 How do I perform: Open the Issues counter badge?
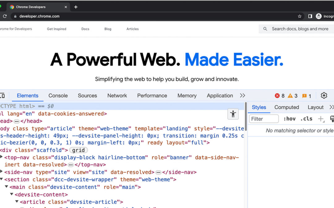pyautogui.click(x=304, y=96)
